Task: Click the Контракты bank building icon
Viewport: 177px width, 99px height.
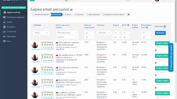Action: (x=4, y=27)
